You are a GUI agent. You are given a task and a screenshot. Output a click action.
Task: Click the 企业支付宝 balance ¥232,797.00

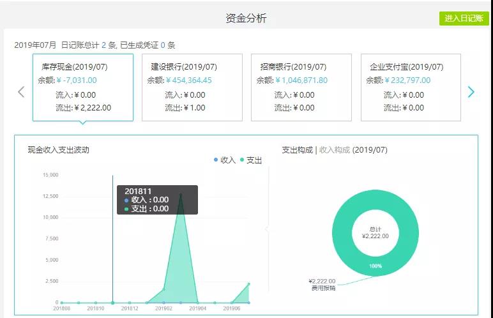(407, 80)
